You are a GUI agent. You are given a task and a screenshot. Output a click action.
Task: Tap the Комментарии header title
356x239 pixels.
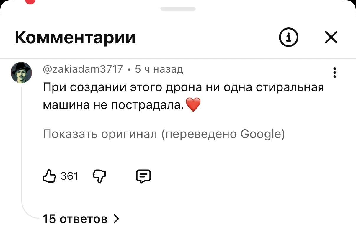pyautogui.click(x=75, y=37)
